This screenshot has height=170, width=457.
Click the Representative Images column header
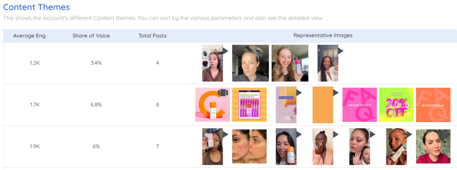tap(323, 36)
